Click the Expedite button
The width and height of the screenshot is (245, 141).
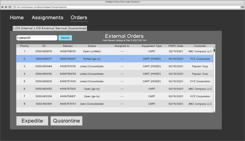coord(32,121)
